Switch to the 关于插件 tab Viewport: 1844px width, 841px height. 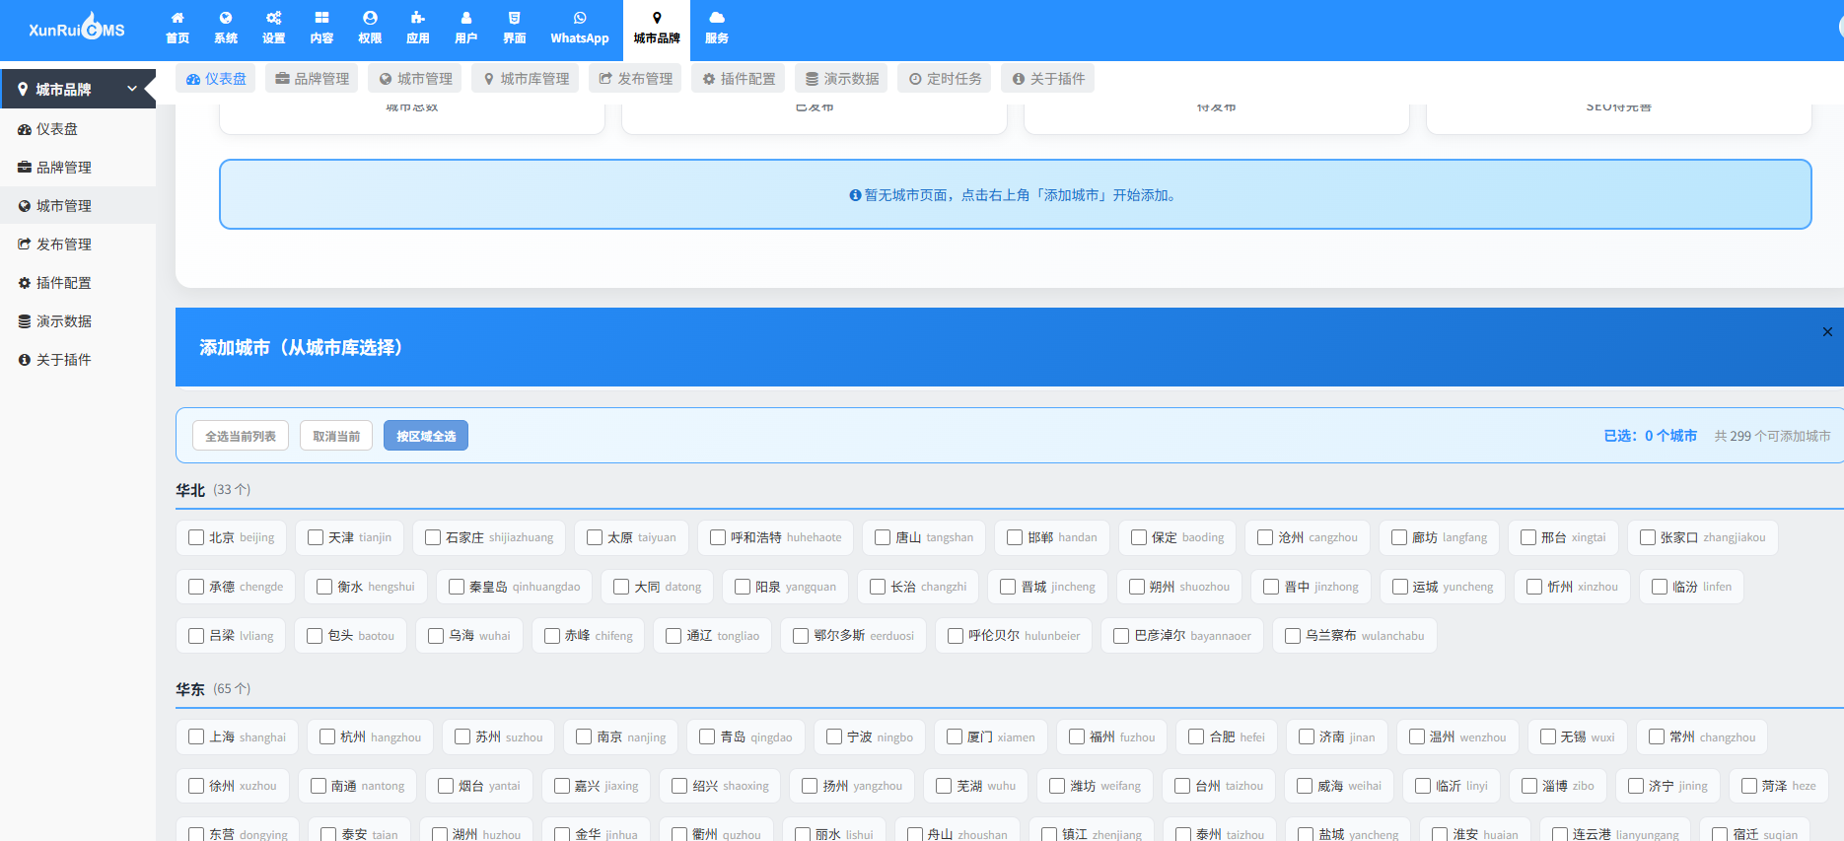coord(1048,79)
